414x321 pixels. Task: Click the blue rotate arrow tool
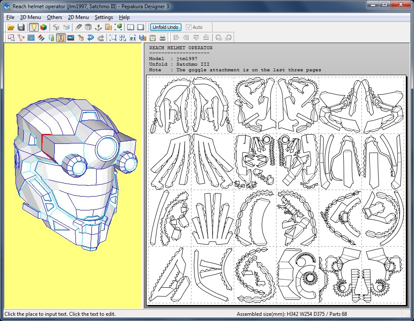click(x=91, y=38)
